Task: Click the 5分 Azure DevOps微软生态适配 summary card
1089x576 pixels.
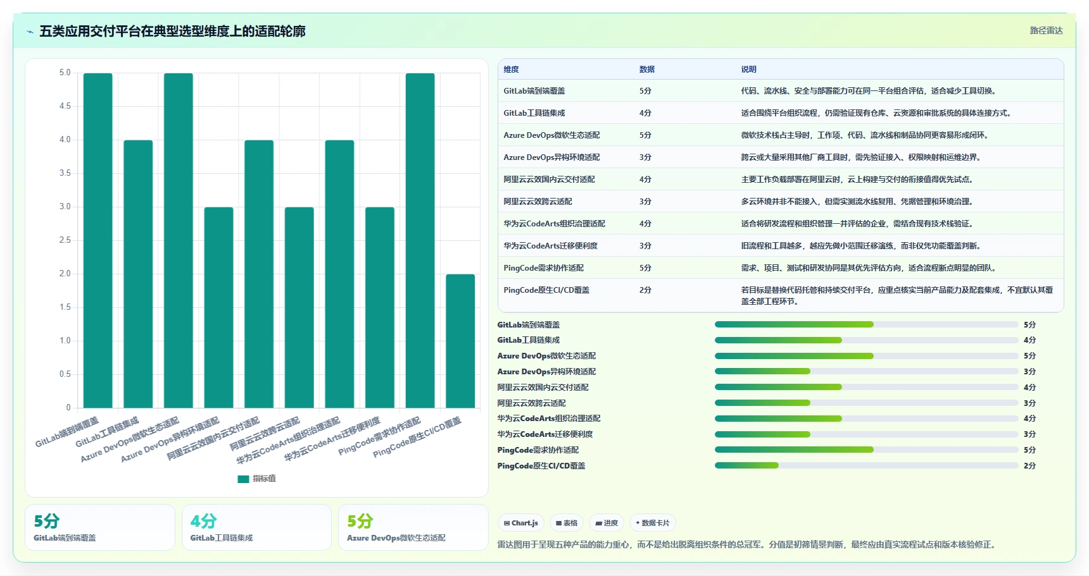Action: (x=413, y=527)
